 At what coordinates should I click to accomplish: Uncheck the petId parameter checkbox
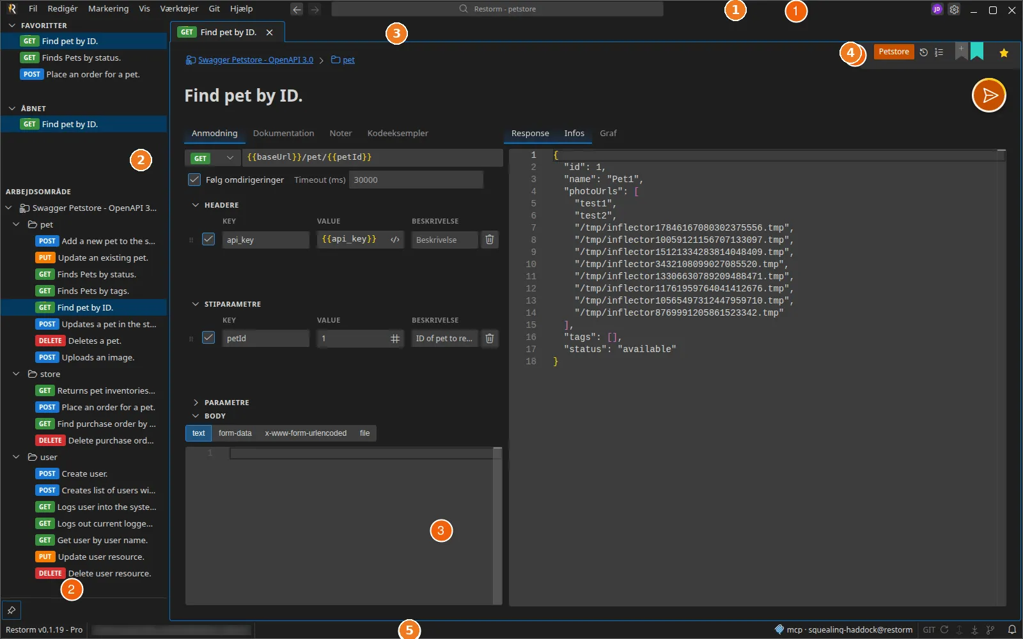208,337
